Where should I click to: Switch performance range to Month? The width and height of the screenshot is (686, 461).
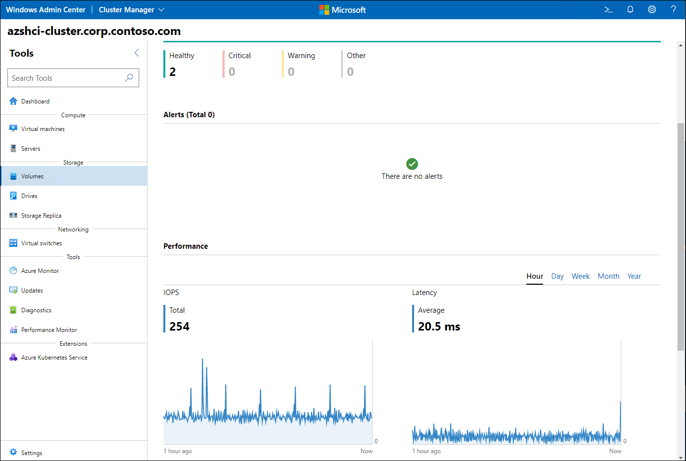(609, 276)
